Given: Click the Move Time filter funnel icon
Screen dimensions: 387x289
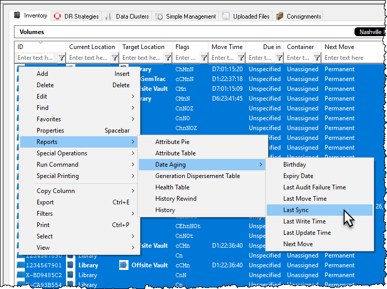Looking at the screenshot, I should pos(241,58).
